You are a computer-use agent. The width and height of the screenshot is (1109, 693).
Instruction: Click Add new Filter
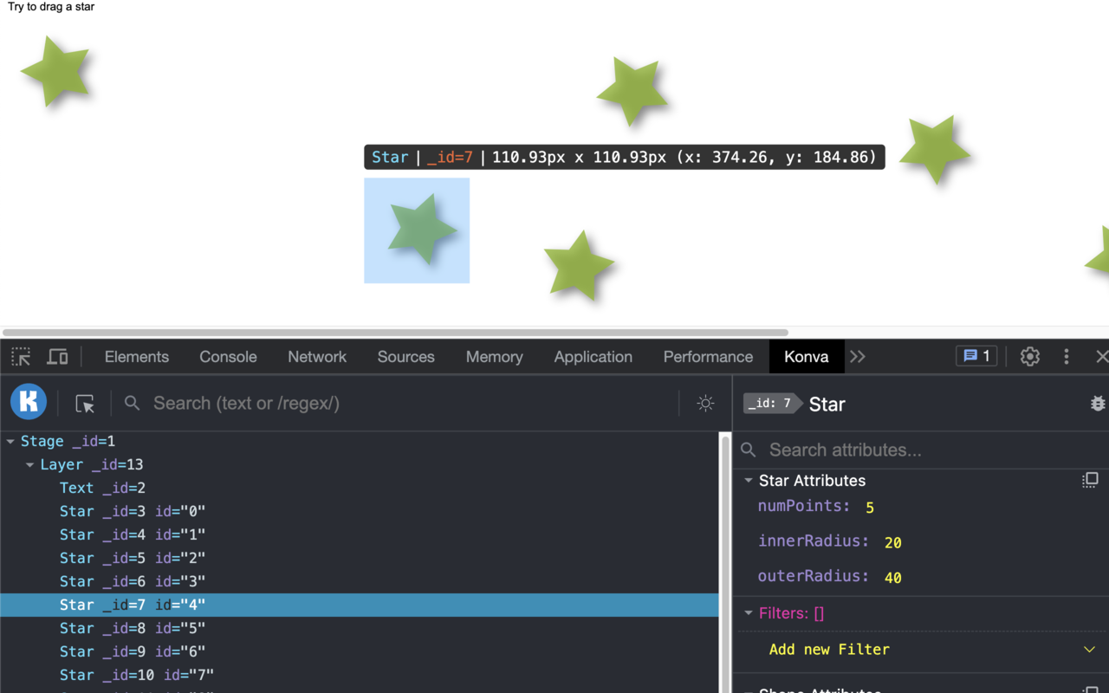coord(829,649)
